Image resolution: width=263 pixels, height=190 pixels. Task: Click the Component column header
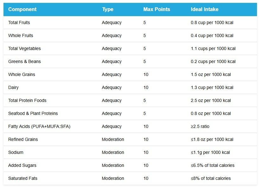[x=22, y=9]
